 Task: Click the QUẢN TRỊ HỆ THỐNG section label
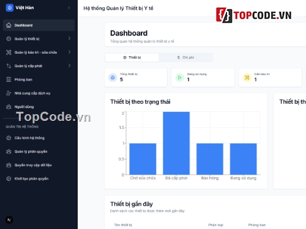[x=22, y=126]
